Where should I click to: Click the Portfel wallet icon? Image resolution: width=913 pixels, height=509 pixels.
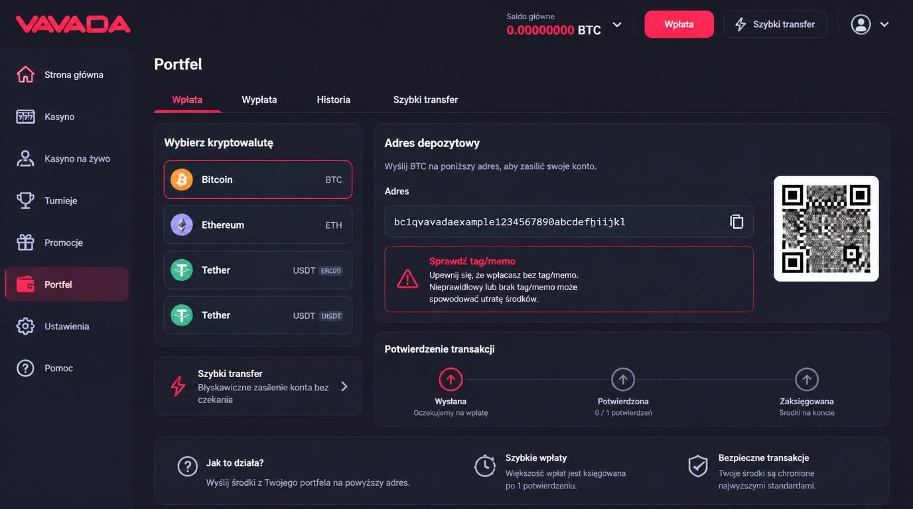(x=25, y=284)
